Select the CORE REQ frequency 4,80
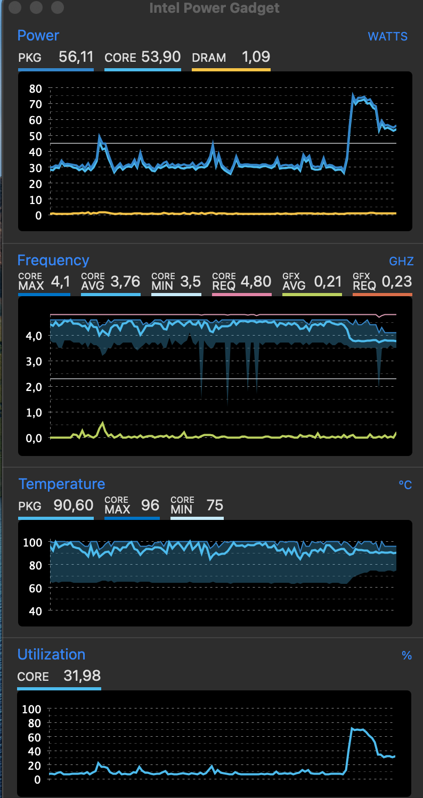 256,281
